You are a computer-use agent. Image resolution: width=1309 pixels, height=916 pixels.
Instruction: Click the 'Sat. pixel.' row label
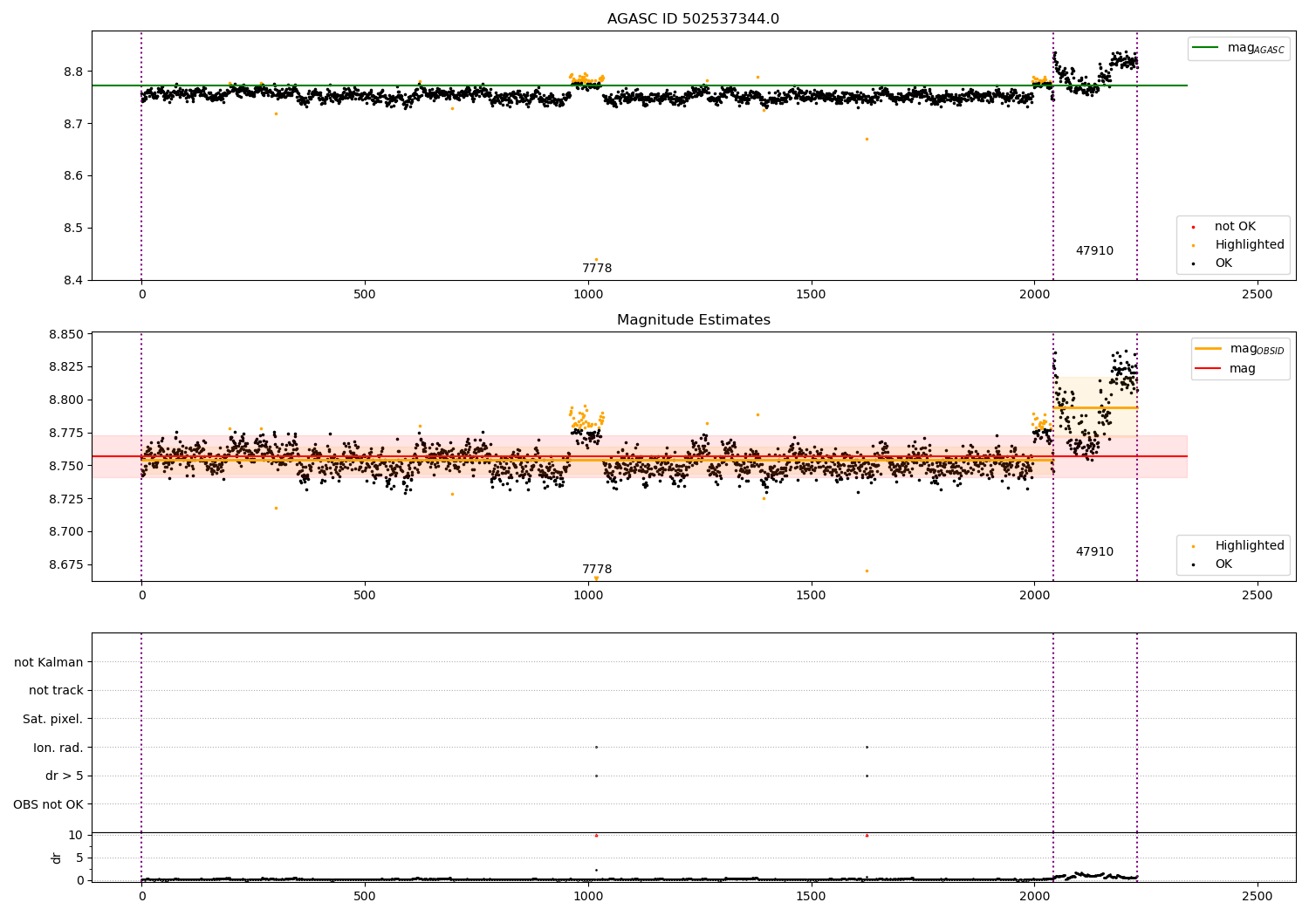pyautogui.click(x=53, y=720)
